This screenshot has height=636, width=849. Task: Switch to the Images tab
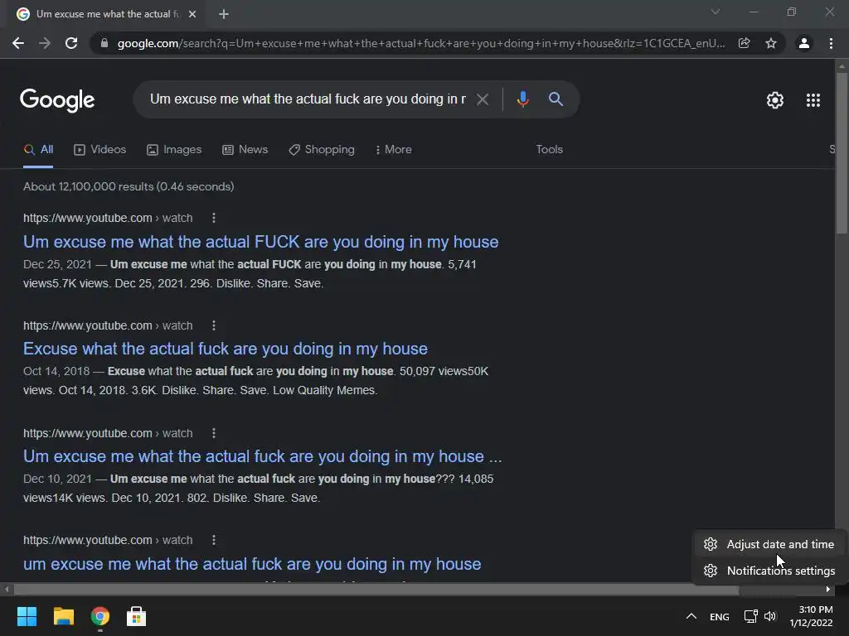174,150
